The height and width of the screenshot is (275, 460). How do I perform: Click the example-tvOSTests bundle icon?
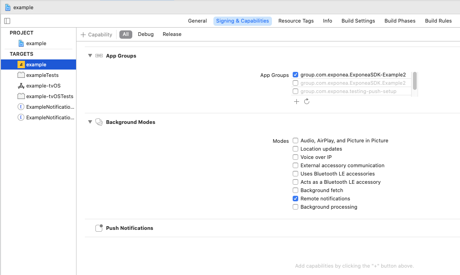coord(21,96)
